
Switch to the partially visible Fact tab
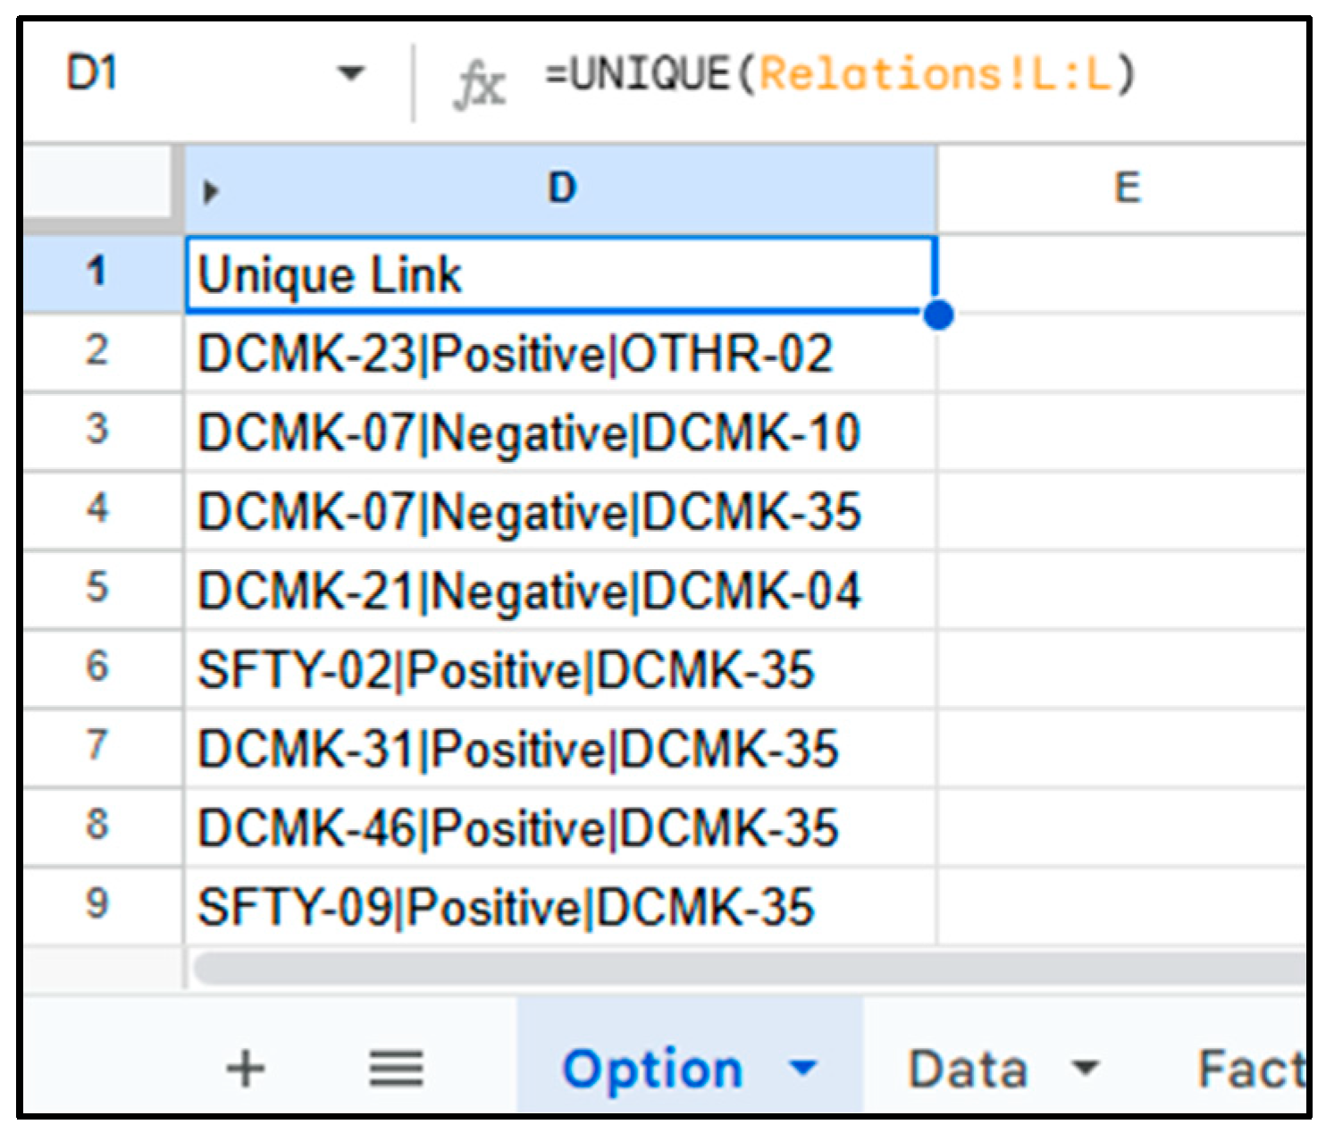pyautogui.click(x=1249, y=1069)
